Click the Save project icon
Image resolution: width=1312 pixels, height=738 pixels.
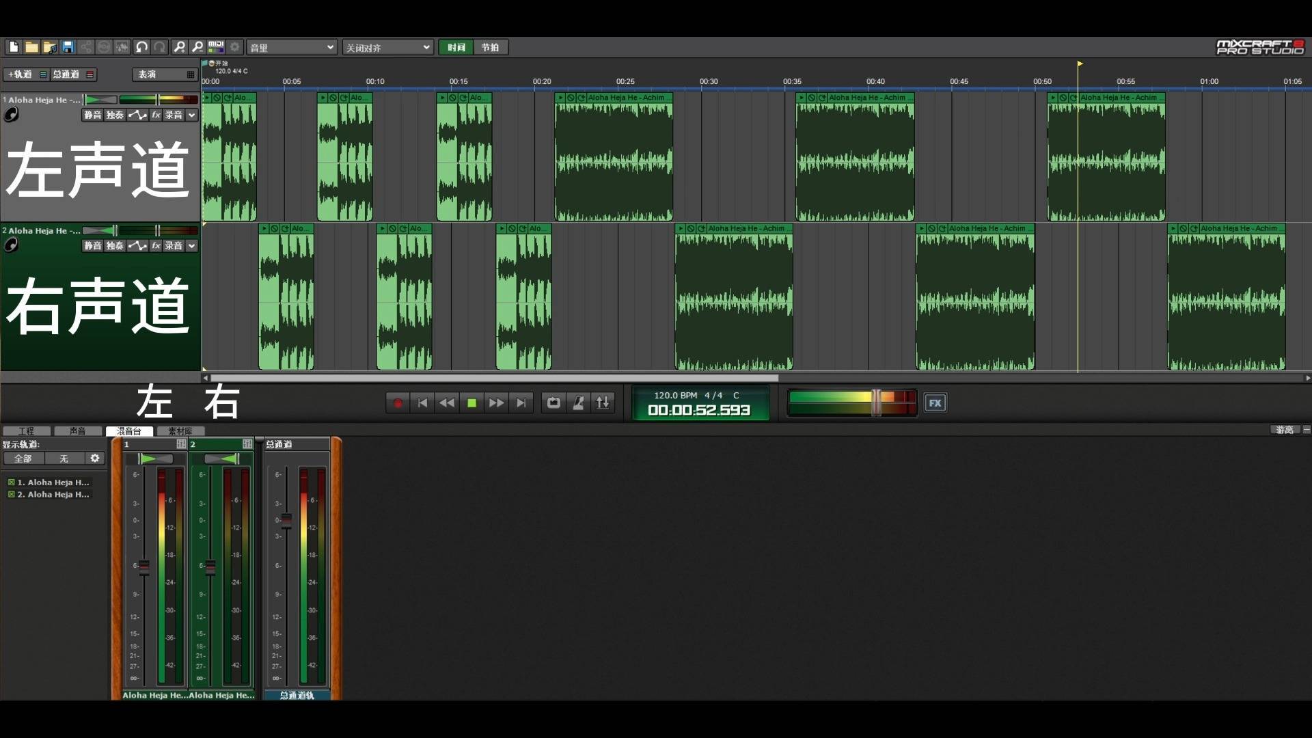[x=68, y=47]
